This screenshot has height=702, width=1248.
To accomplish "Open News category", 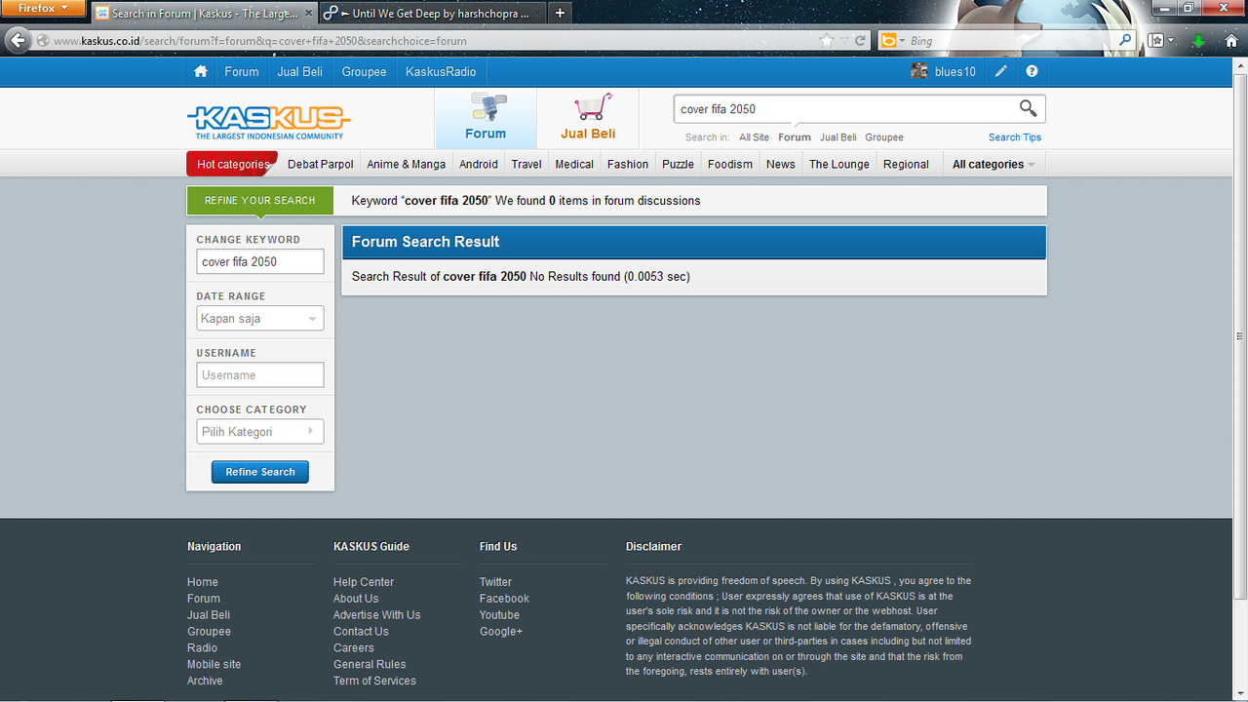I will (781, 164).
